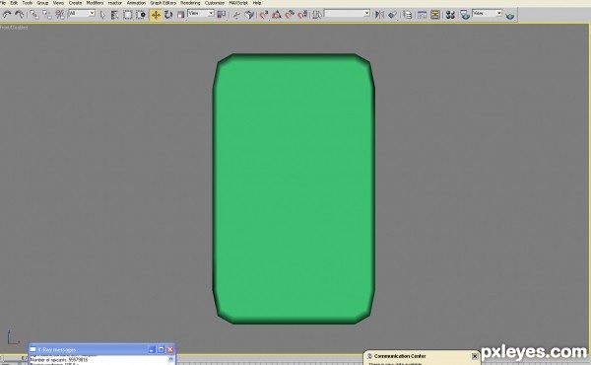Select the Select and Move tool

point(156,15)
